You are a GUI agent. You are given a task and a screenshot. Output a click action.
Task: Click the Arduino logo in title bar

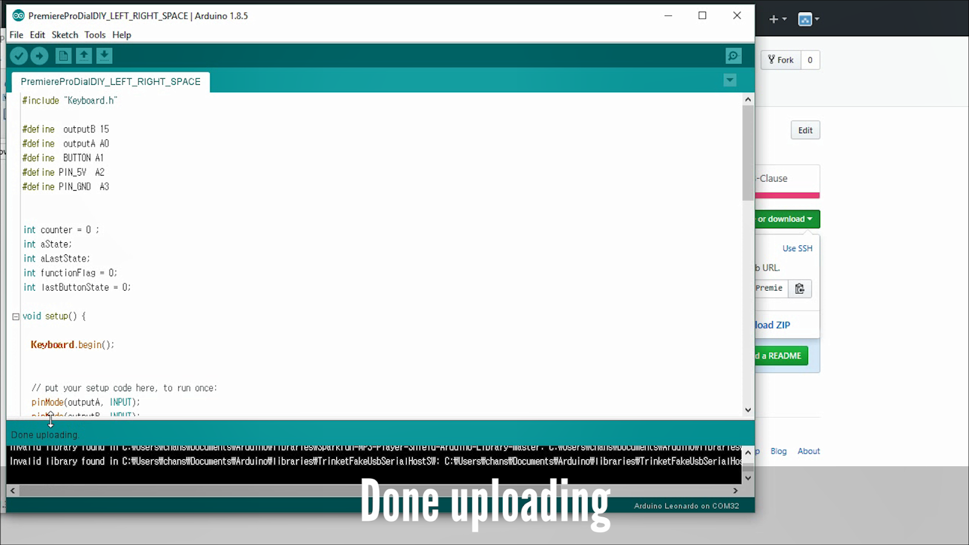[x=18, y=16]
